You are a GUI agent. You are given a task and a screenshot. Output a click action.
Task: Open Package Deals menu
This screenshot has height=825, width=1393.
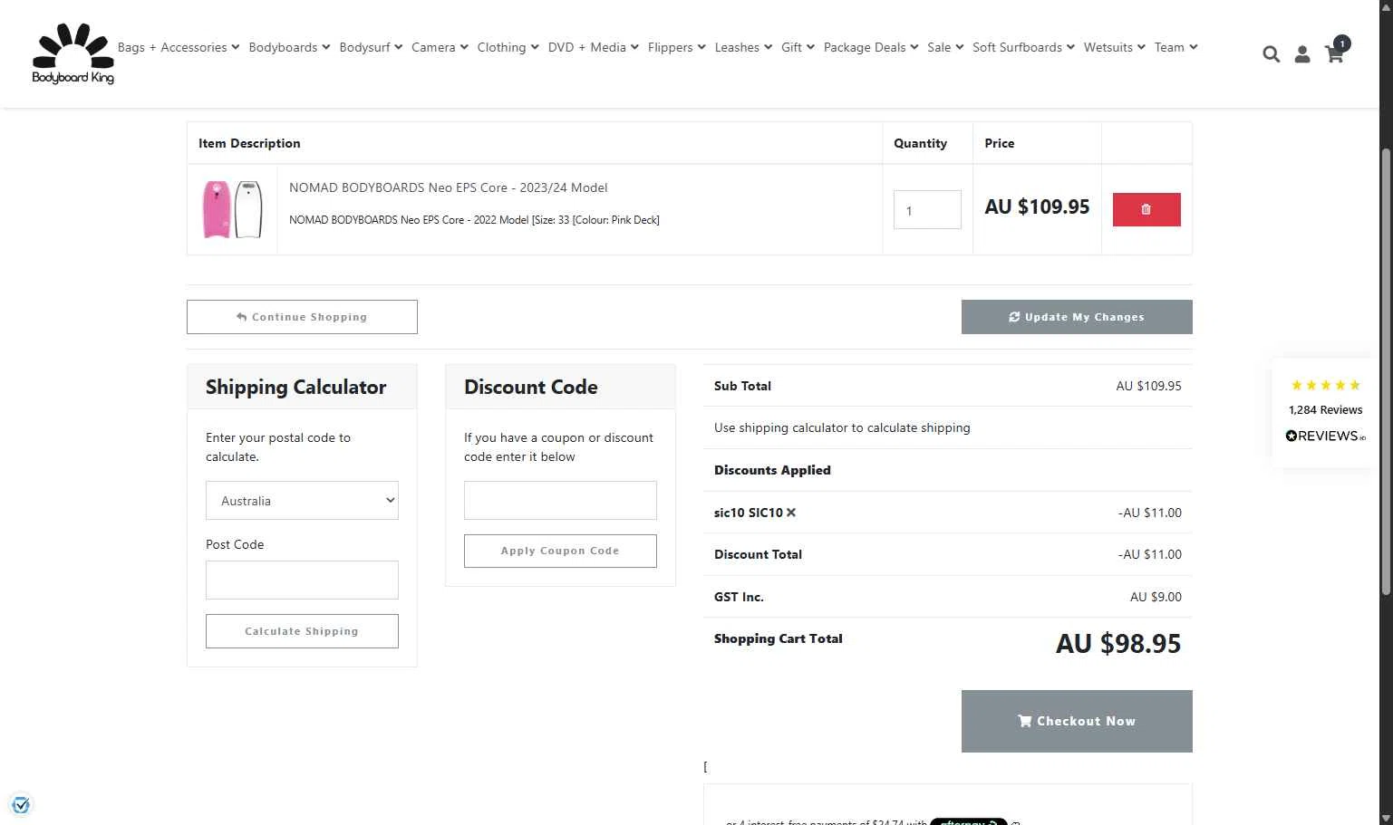coord(871,47)
